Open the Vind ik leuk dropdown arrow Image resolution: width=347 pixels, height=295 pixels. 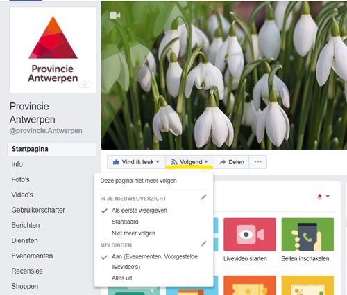(158, 162)
